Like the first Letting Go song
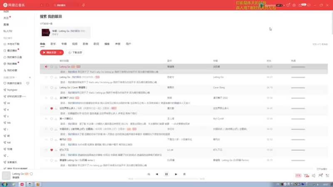Viewport: 333px width, 187px height. pos(52,67)
